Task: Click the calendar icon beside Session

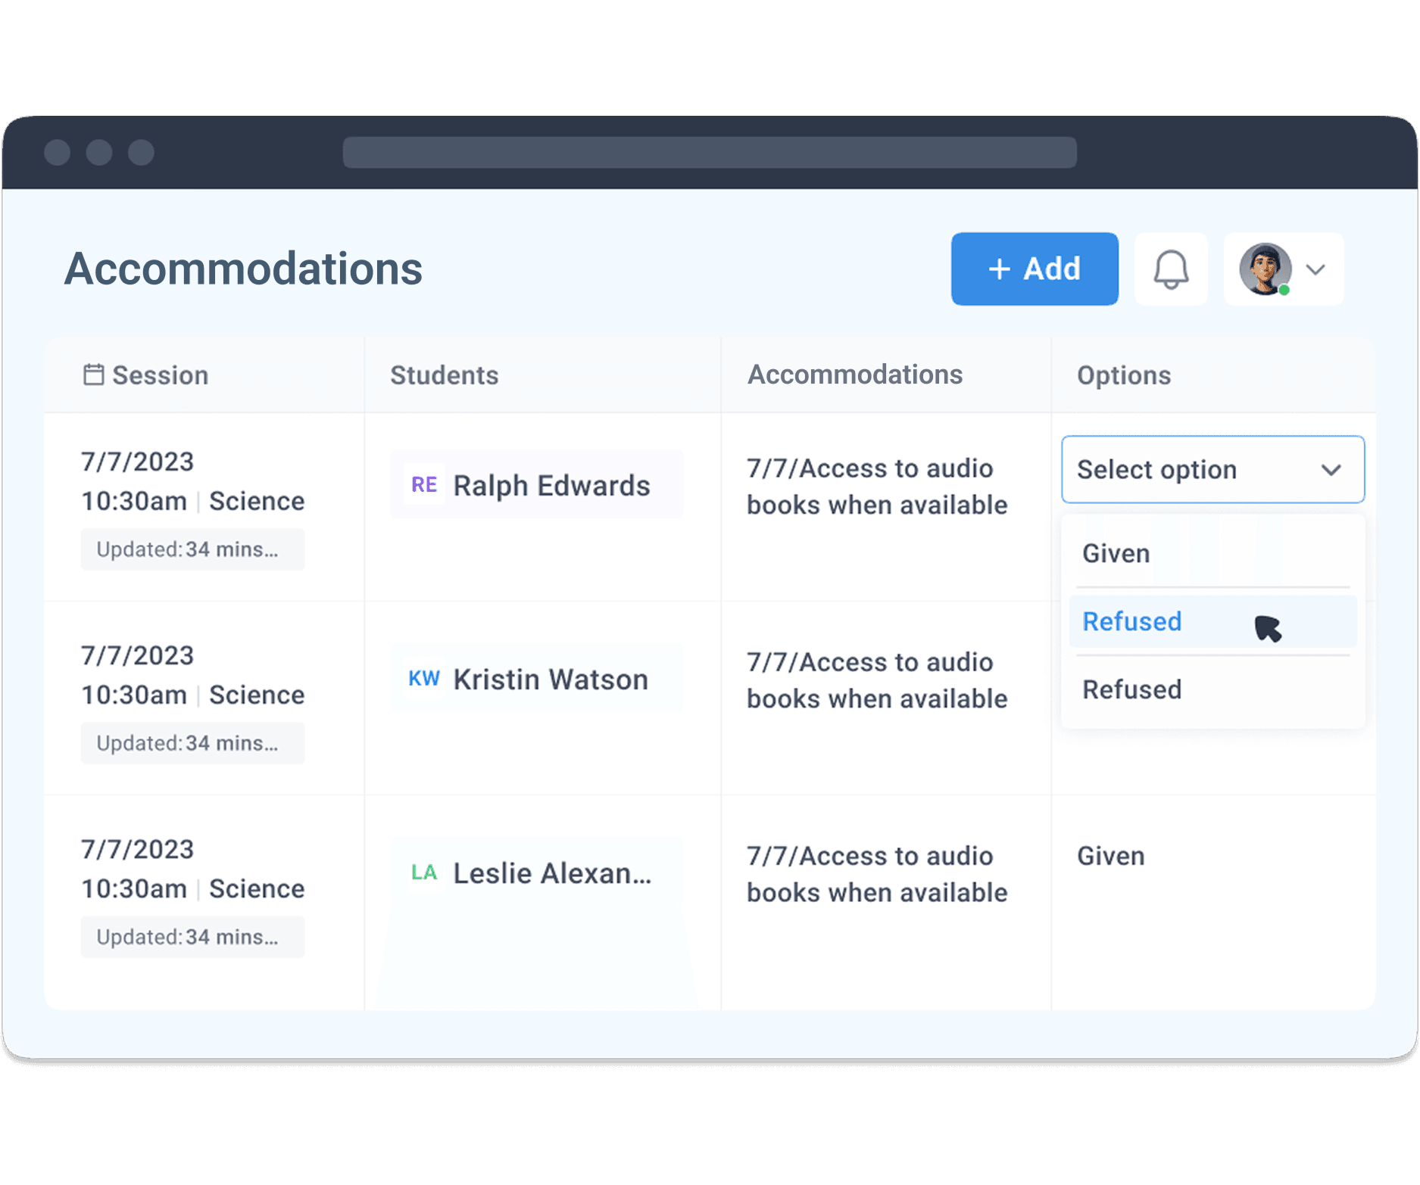Action: pyautogui.click(x=93, y=375)
